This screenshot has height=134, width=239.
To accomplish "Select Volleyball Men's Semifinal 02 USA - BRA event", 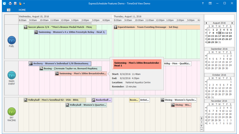I will click(55, 100).
